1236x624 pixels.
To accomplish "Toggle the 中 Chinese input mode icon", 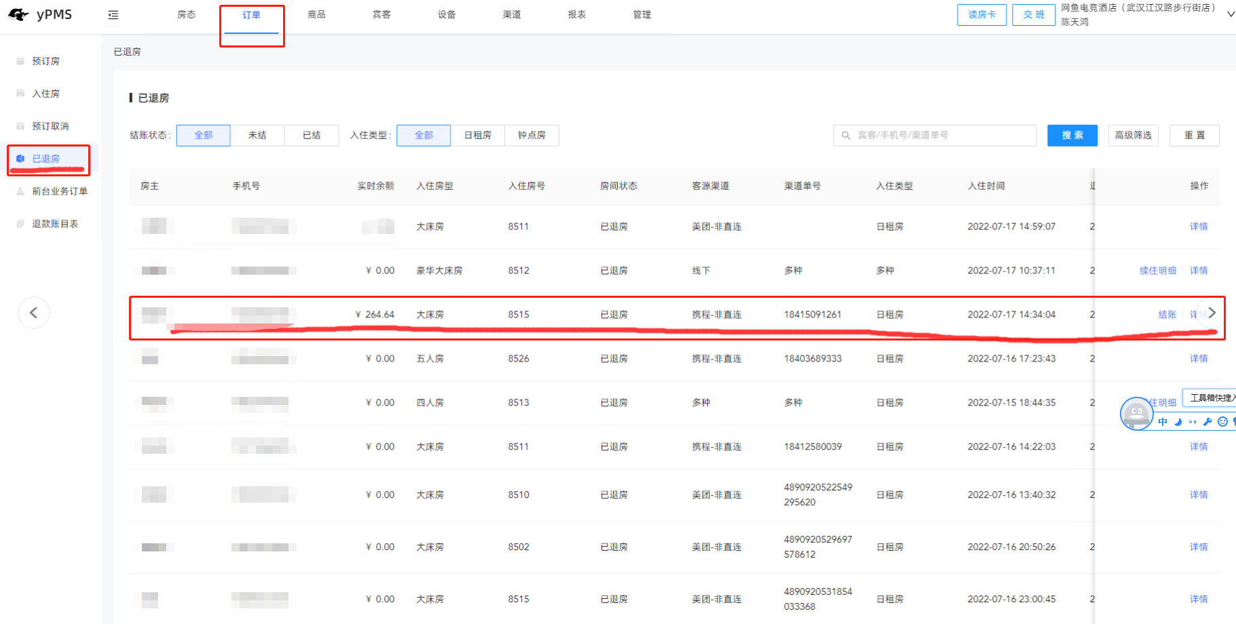I will click(x=1163, y=422).
